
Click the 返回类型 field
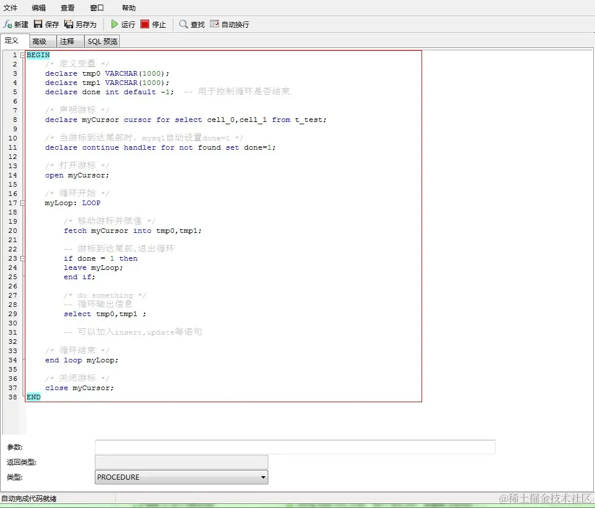[x=182, y=462]
